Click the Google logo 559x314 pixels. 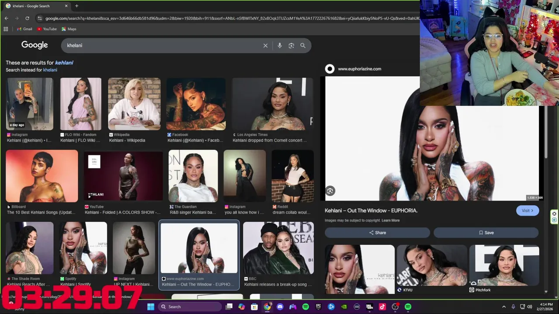pyautogui.click(x=35, y=45)
